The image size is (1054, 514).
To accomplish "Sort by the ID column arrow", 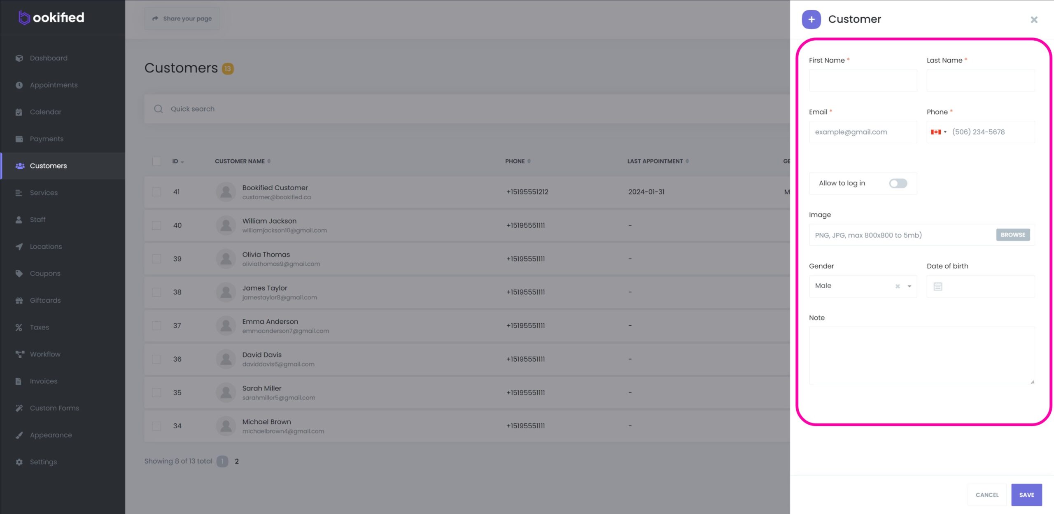I will [x=182, y=162].
